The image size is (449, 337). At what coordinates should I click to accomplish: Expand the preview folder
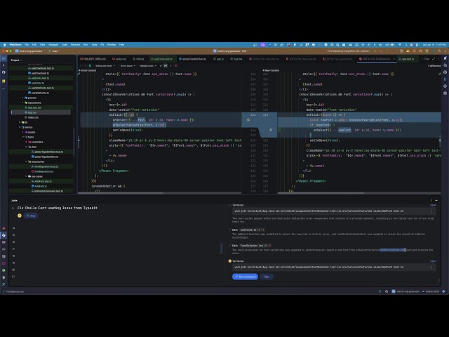pyautogui.click(x=23, y=98)
